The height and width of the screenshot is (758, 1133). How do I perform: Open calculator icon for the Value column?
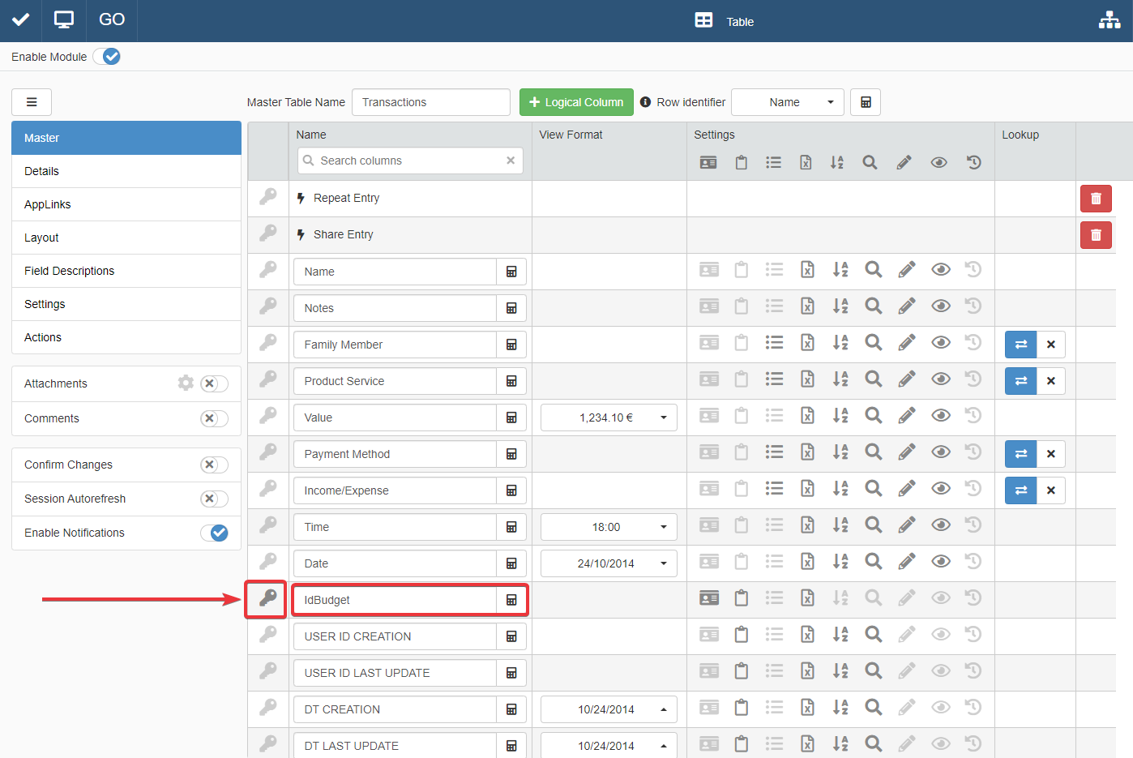pyautogui.click(x=511, y=418)
